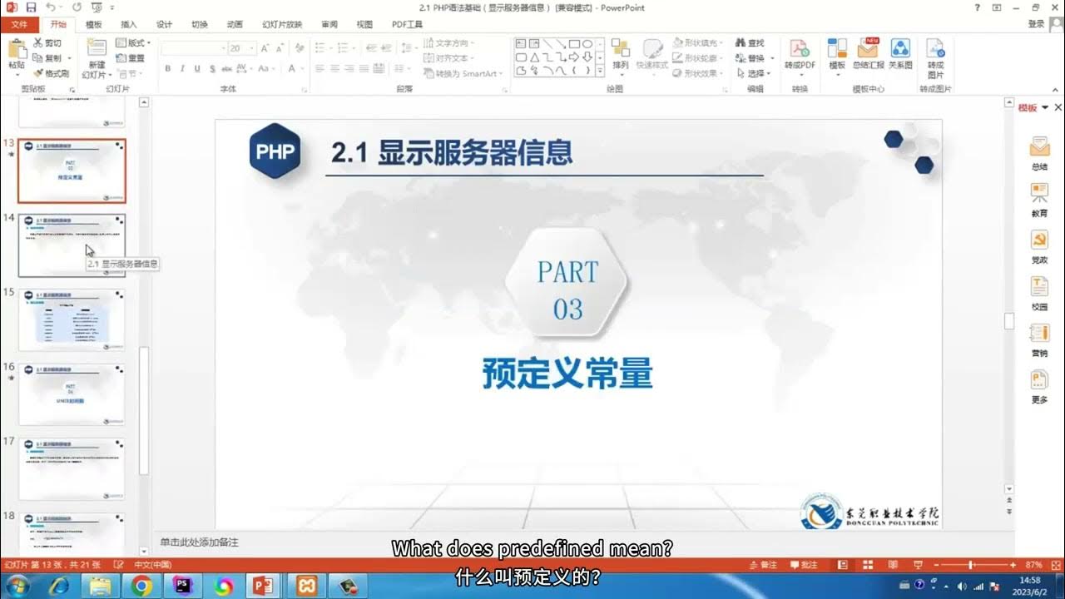Switch to the Animations (动画) ribbon tab

[235, 24]
